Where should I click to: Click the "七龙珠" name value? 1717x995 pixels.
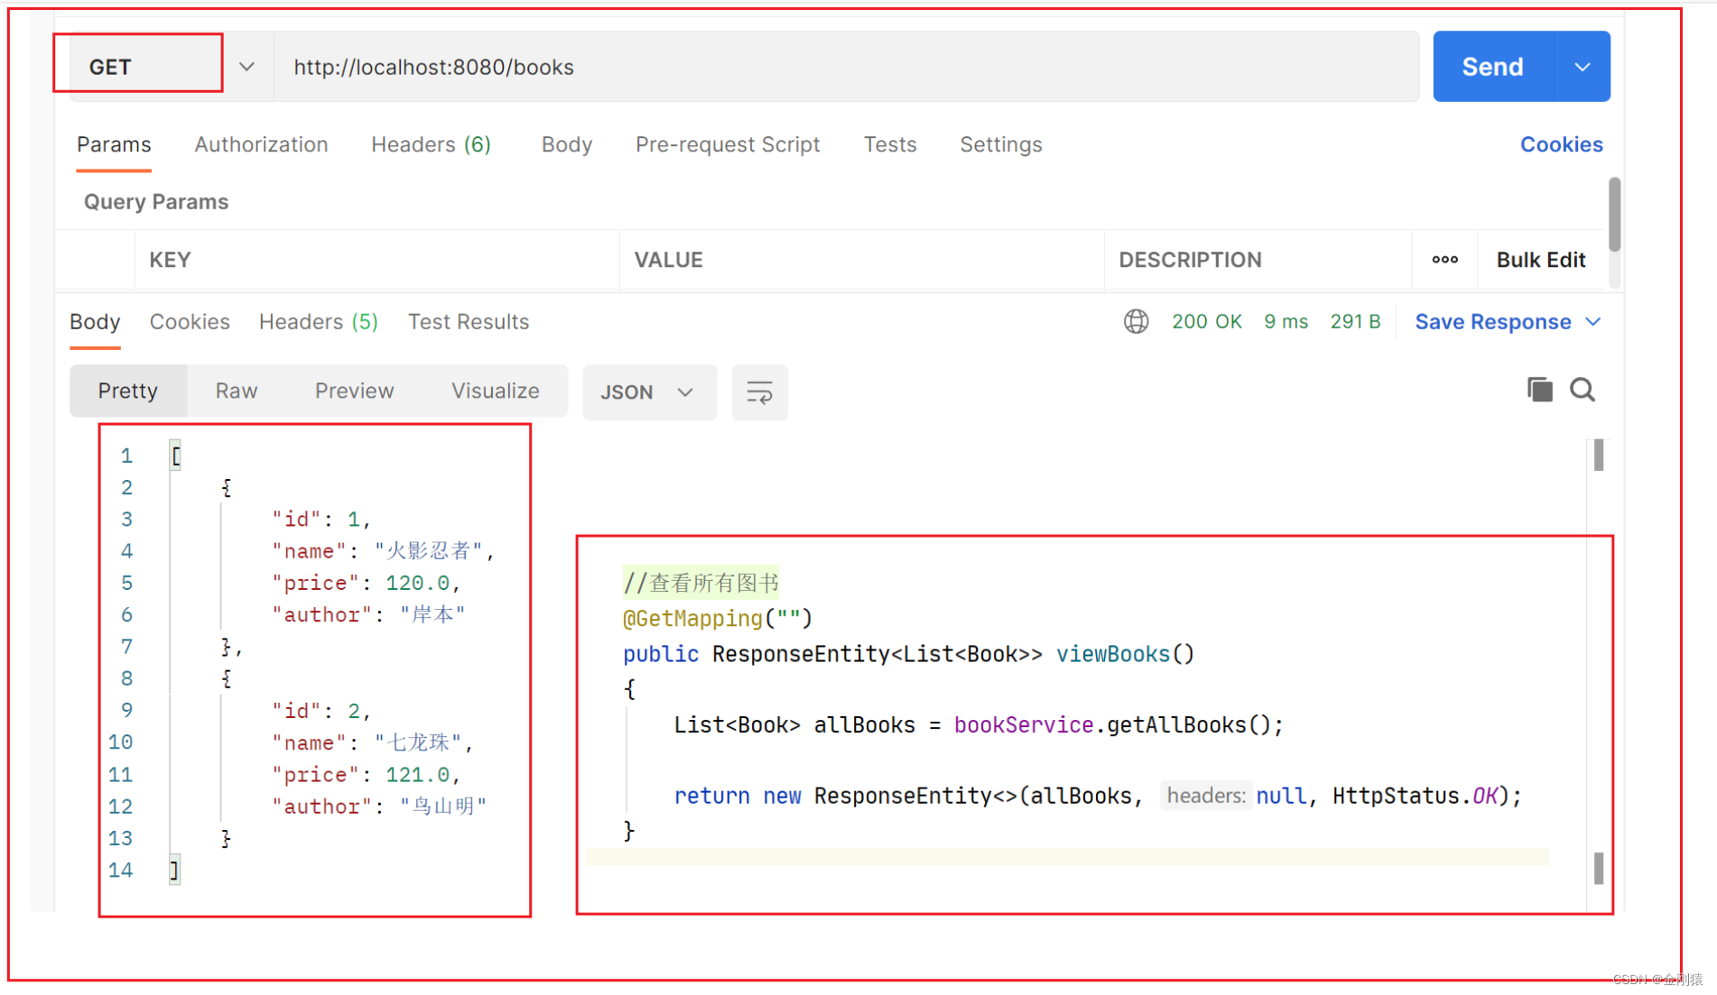pos(419,742)
